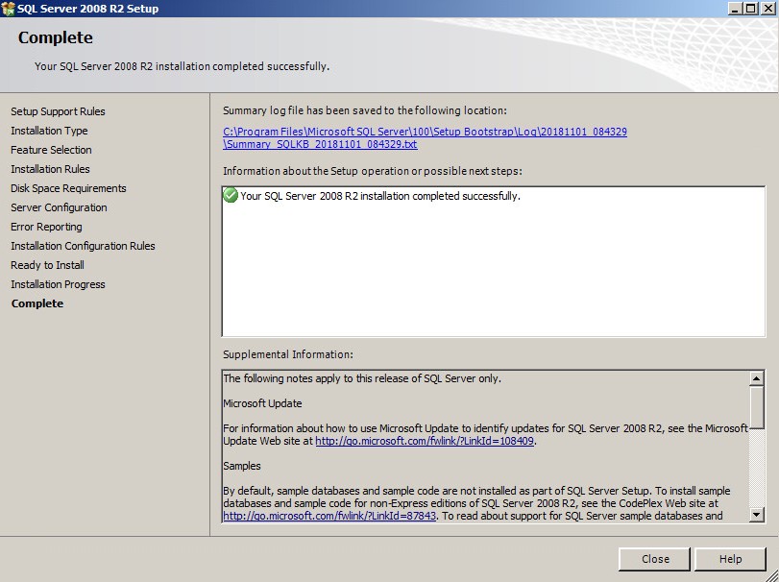Select the Disk Space Requirements step

coord(68,188)
